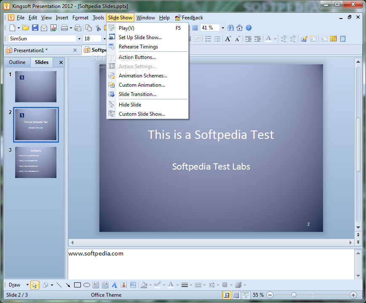Switch to Normal view in the status bar
Screen dimensions: 366x303
click(227, 295)
